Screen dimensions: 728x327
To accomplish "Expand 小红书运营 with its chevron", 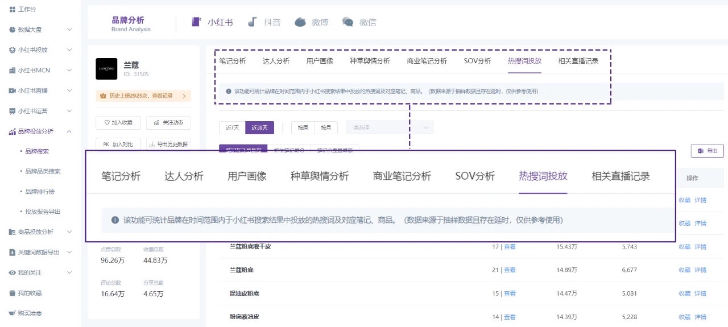I will [69, 111].
